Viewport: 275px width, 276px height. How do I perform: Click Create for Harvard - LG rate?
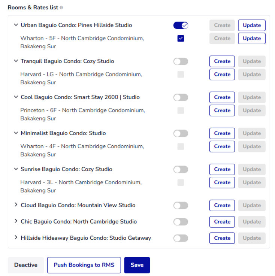(x=222, y=75)
